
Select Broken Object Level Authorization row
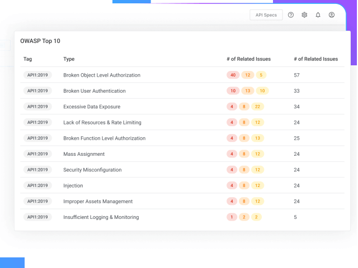[182, 75]
